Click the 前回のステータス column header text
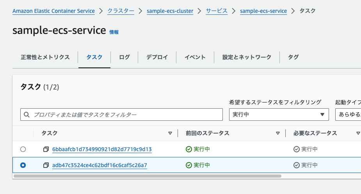This screenshot has height=194, width=361. [x=208, y=133]
